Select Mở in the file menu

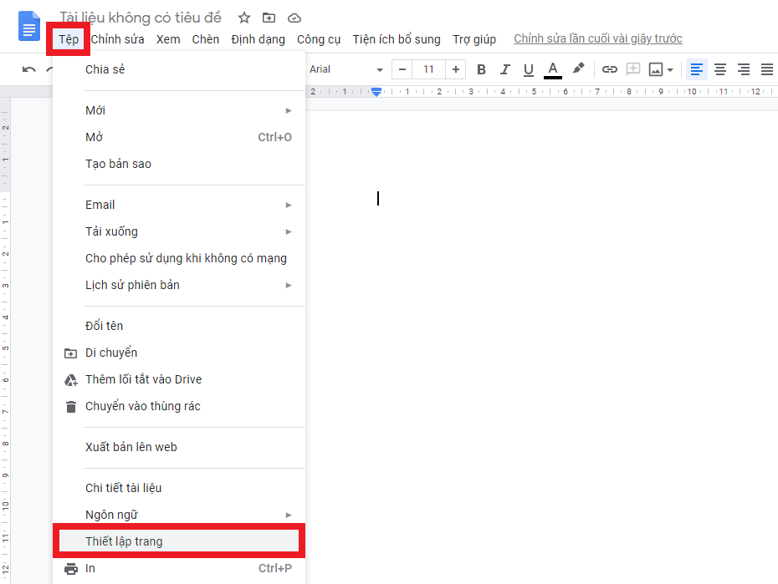click(179, 137)
